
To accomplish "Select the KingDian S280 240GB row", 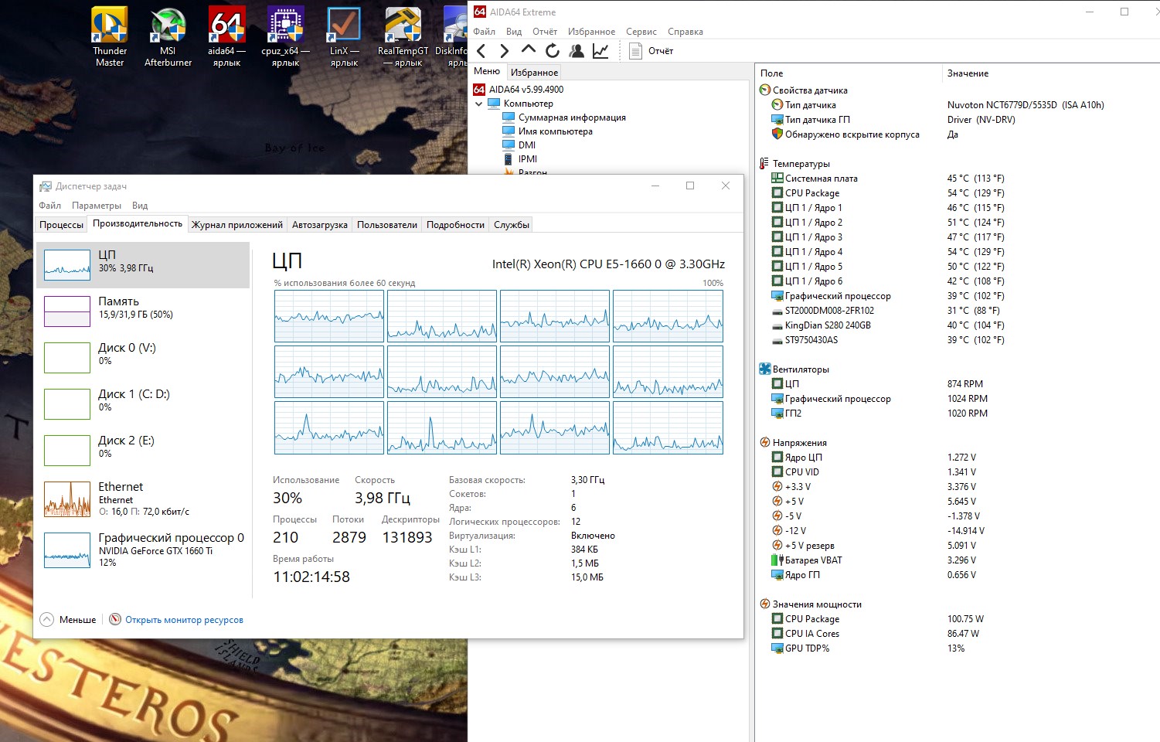I will (x=957, y=325).
